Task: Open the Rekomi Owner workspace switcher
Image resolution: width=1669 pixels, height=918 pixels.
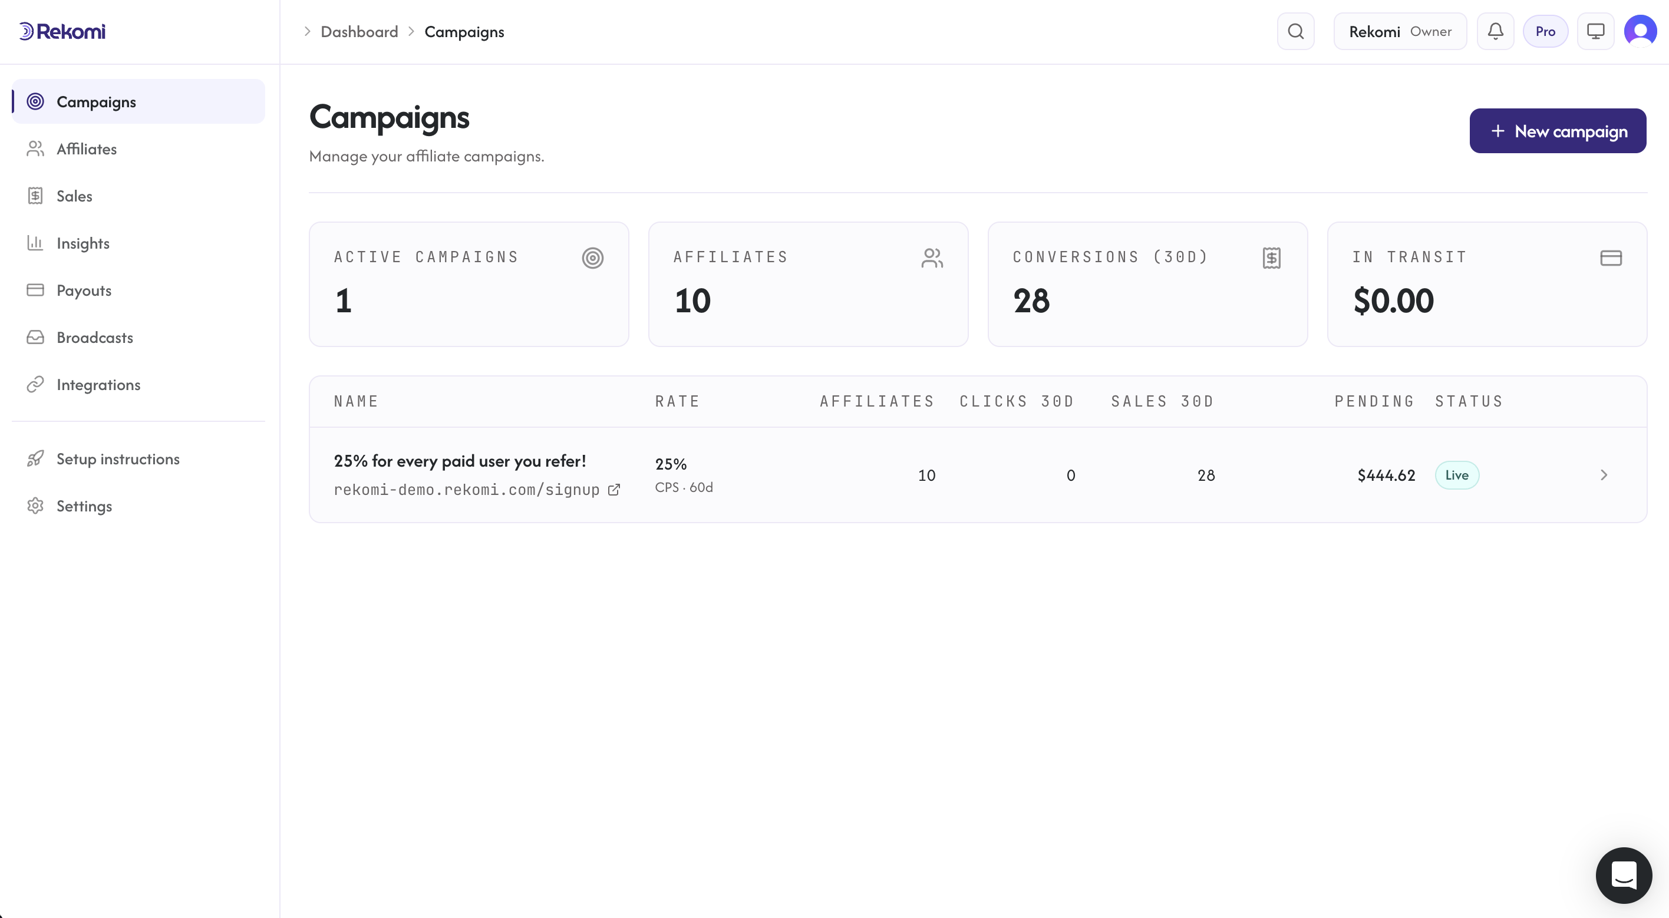Action: point(1400,31)
